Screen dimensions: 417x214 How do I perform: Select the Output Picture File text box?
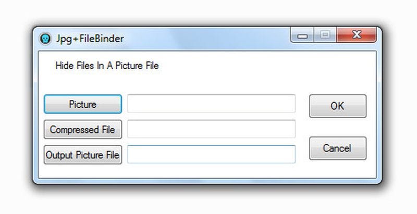pos(211,154)
